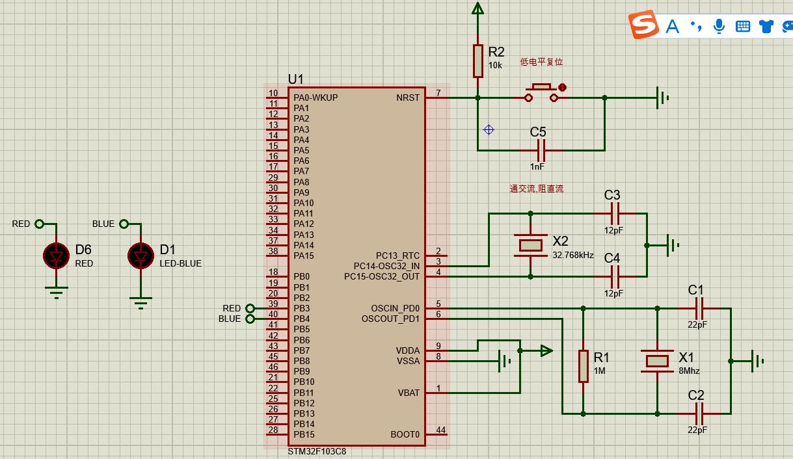793x459 pixels.
Task: Select the C1 22pF capacitor symbol
Action: (x=699, y=308)
